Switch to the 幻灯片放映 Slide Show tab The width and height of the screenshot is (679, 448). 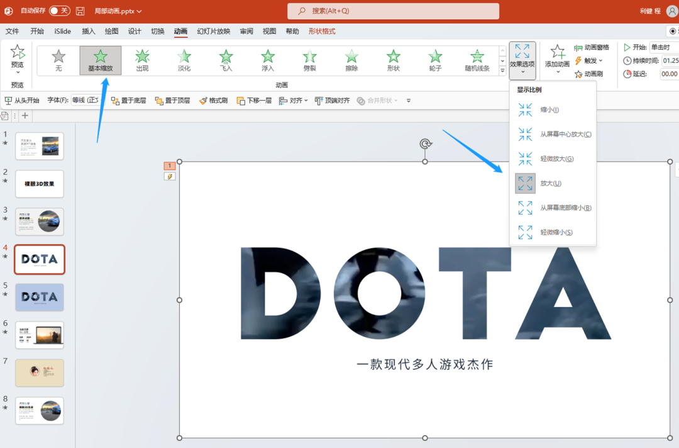pos(214,31)
